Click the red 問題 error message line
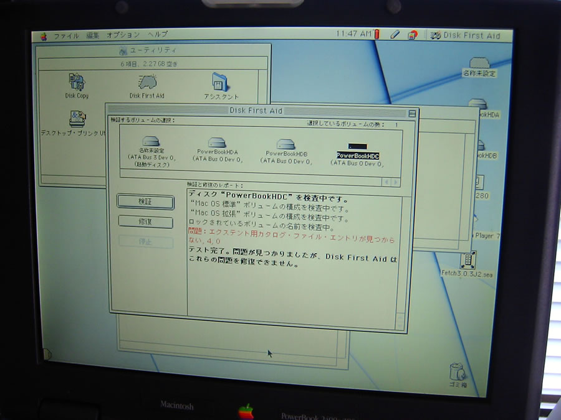The image size is (561, 420). [291, 236]
